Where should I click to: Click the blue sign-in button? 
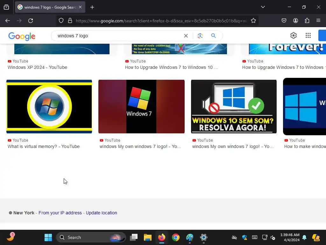tap(322, 35)
